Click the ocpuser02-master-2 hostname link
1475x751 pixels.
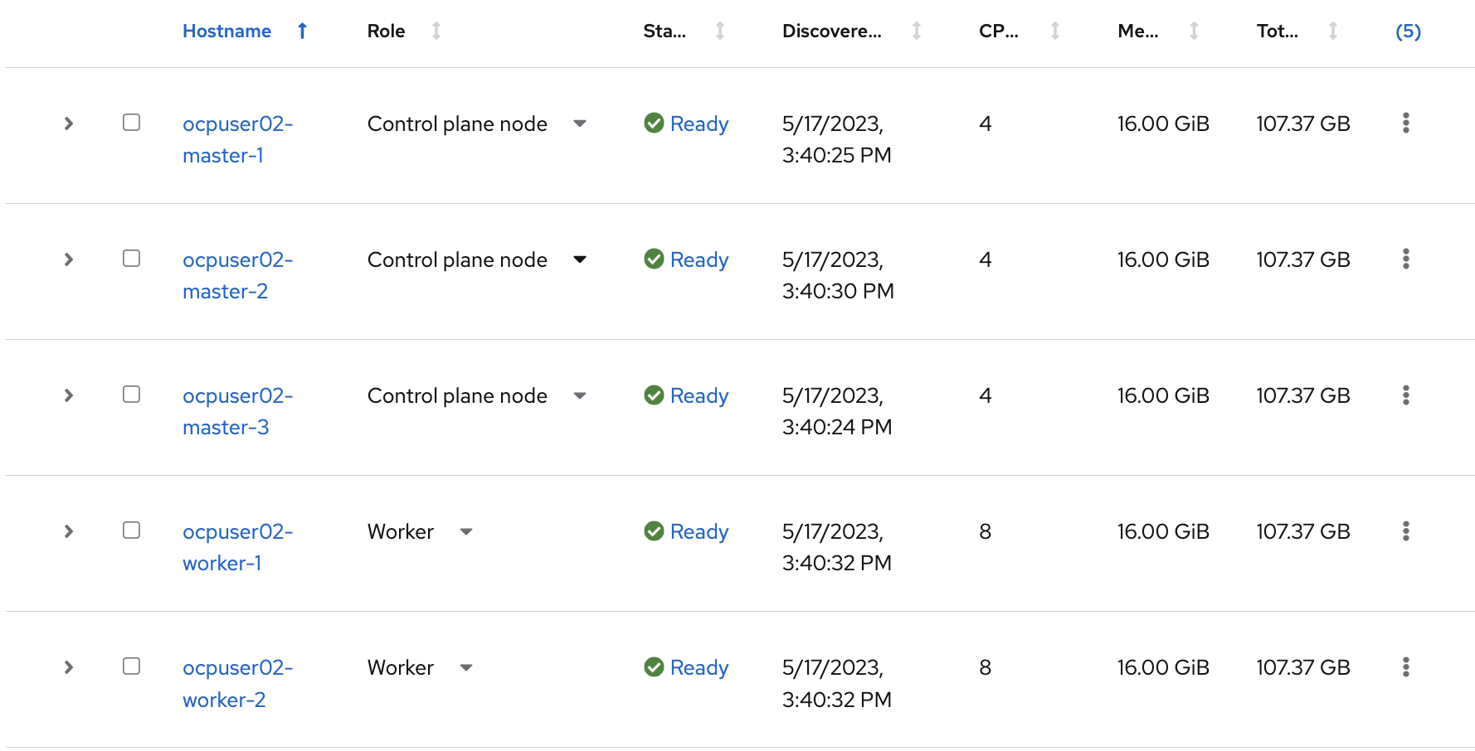point(237,275)
